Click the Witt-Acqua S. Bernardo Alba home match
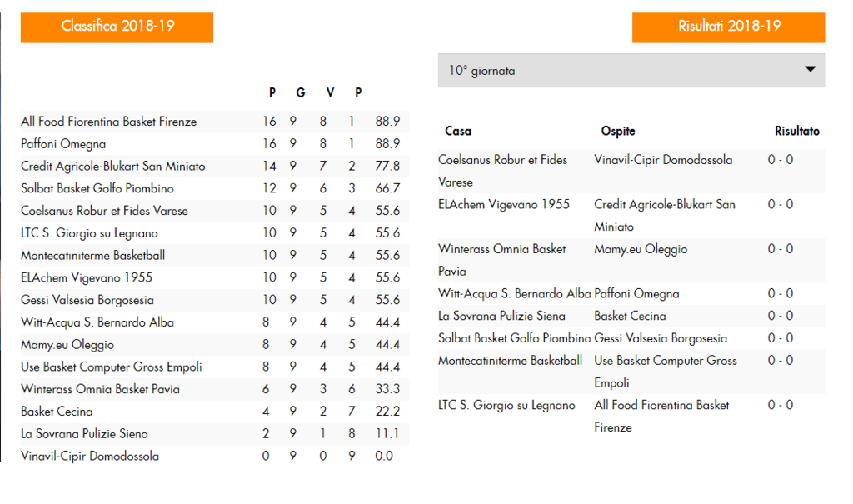 coord(514,294)
